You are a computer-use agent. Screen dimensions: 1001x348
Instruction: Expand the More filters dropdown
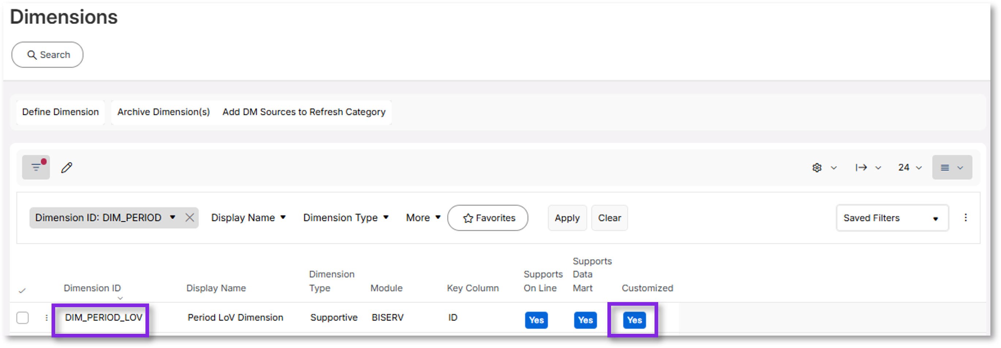(x=423, y=217)
